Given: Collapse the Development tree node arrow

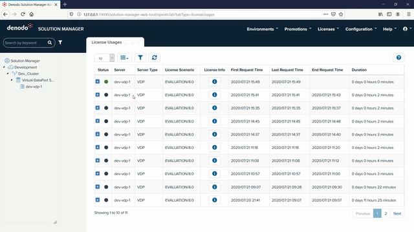Looking at the screenshot, I should coord(4,67).
